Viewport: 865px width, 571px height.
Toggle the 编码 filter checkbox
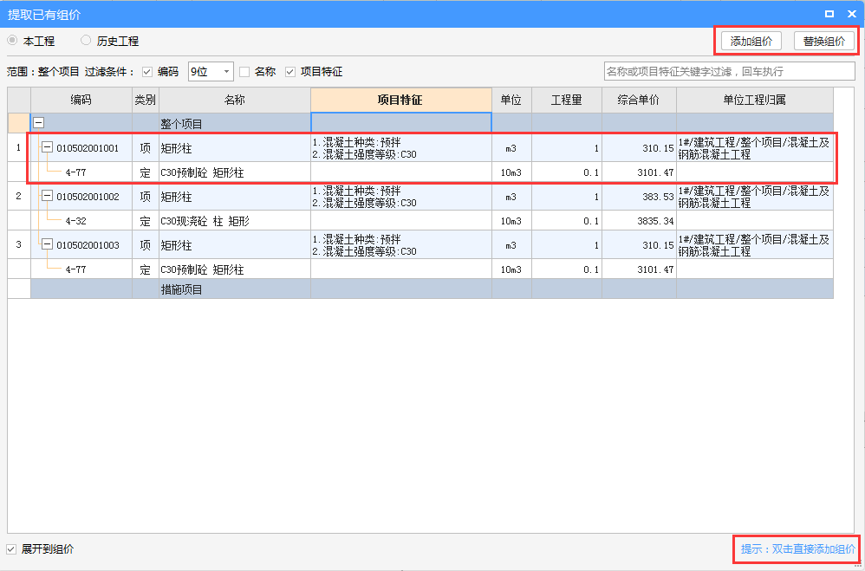[147, 72]
